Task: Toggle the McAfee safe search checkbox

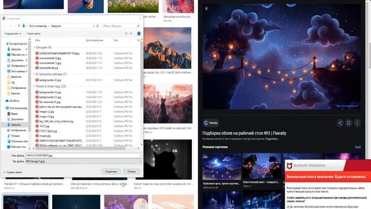Action: [288, 207]
